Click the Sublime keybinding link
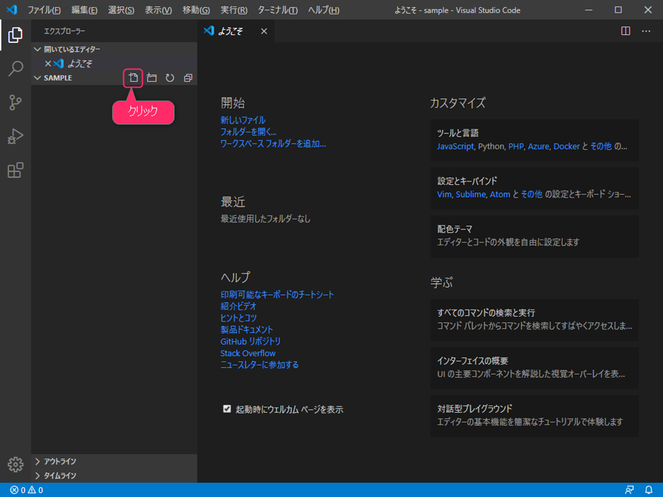The height and width of the screenshot is (497, 663). pyautogui.click(x=471, y=194)
